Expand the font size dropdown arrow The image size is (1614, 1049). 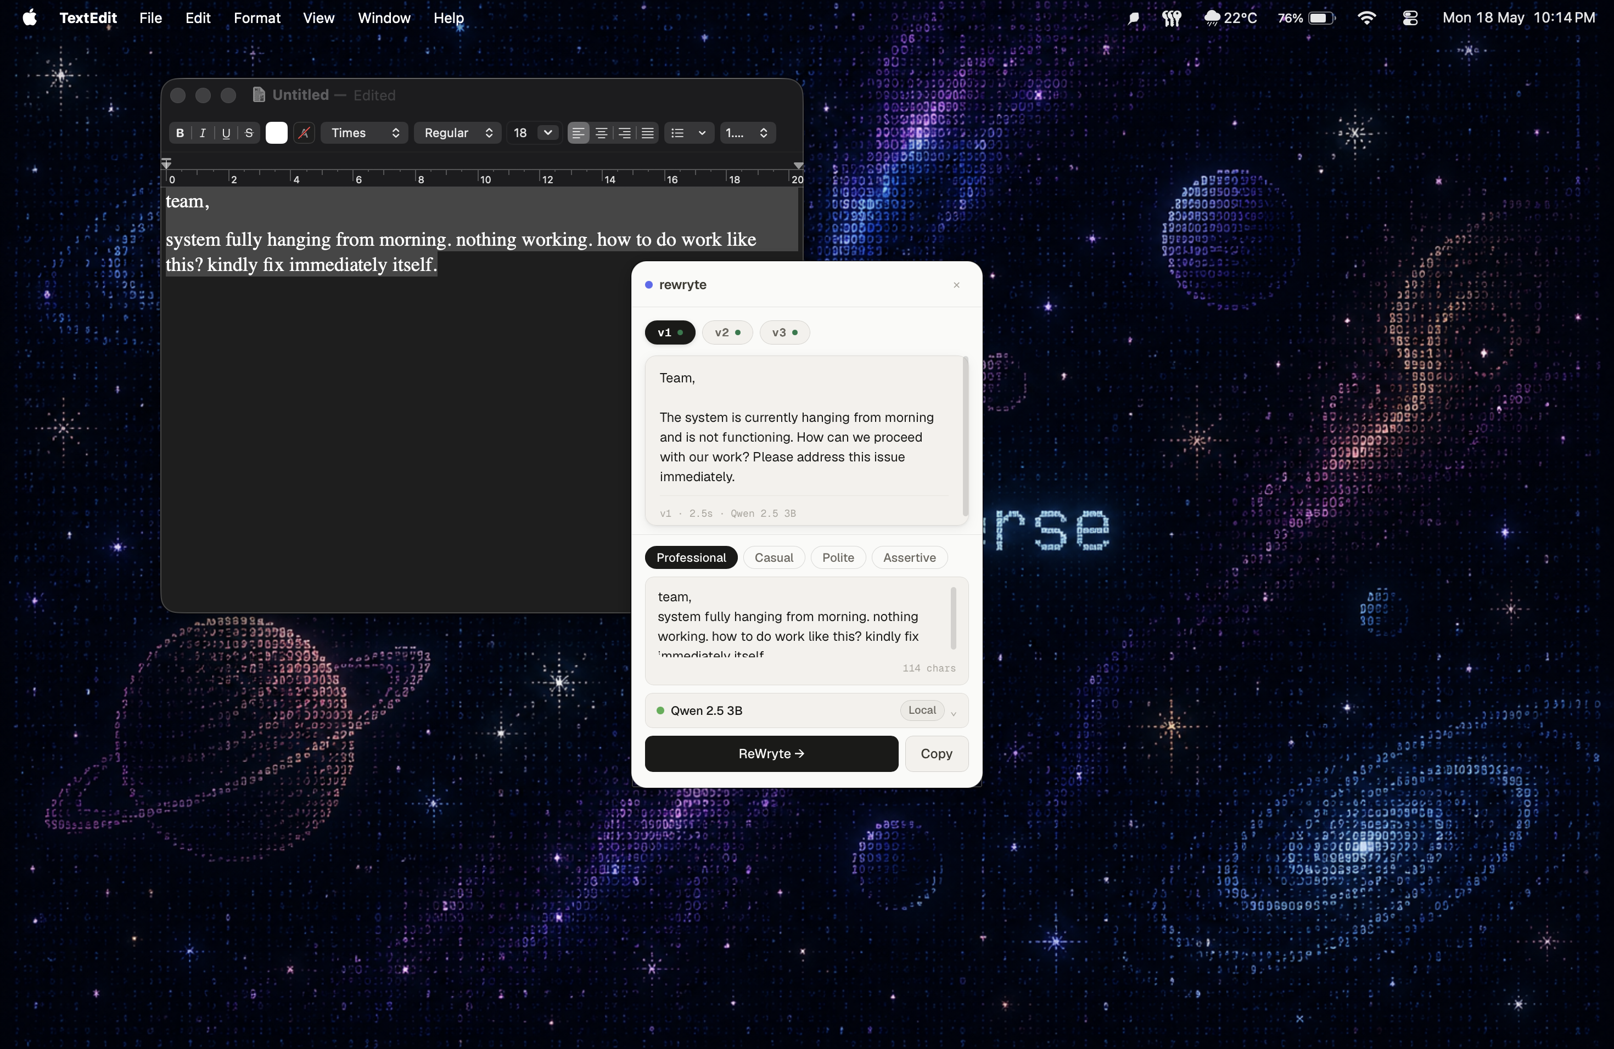(548, 133)
